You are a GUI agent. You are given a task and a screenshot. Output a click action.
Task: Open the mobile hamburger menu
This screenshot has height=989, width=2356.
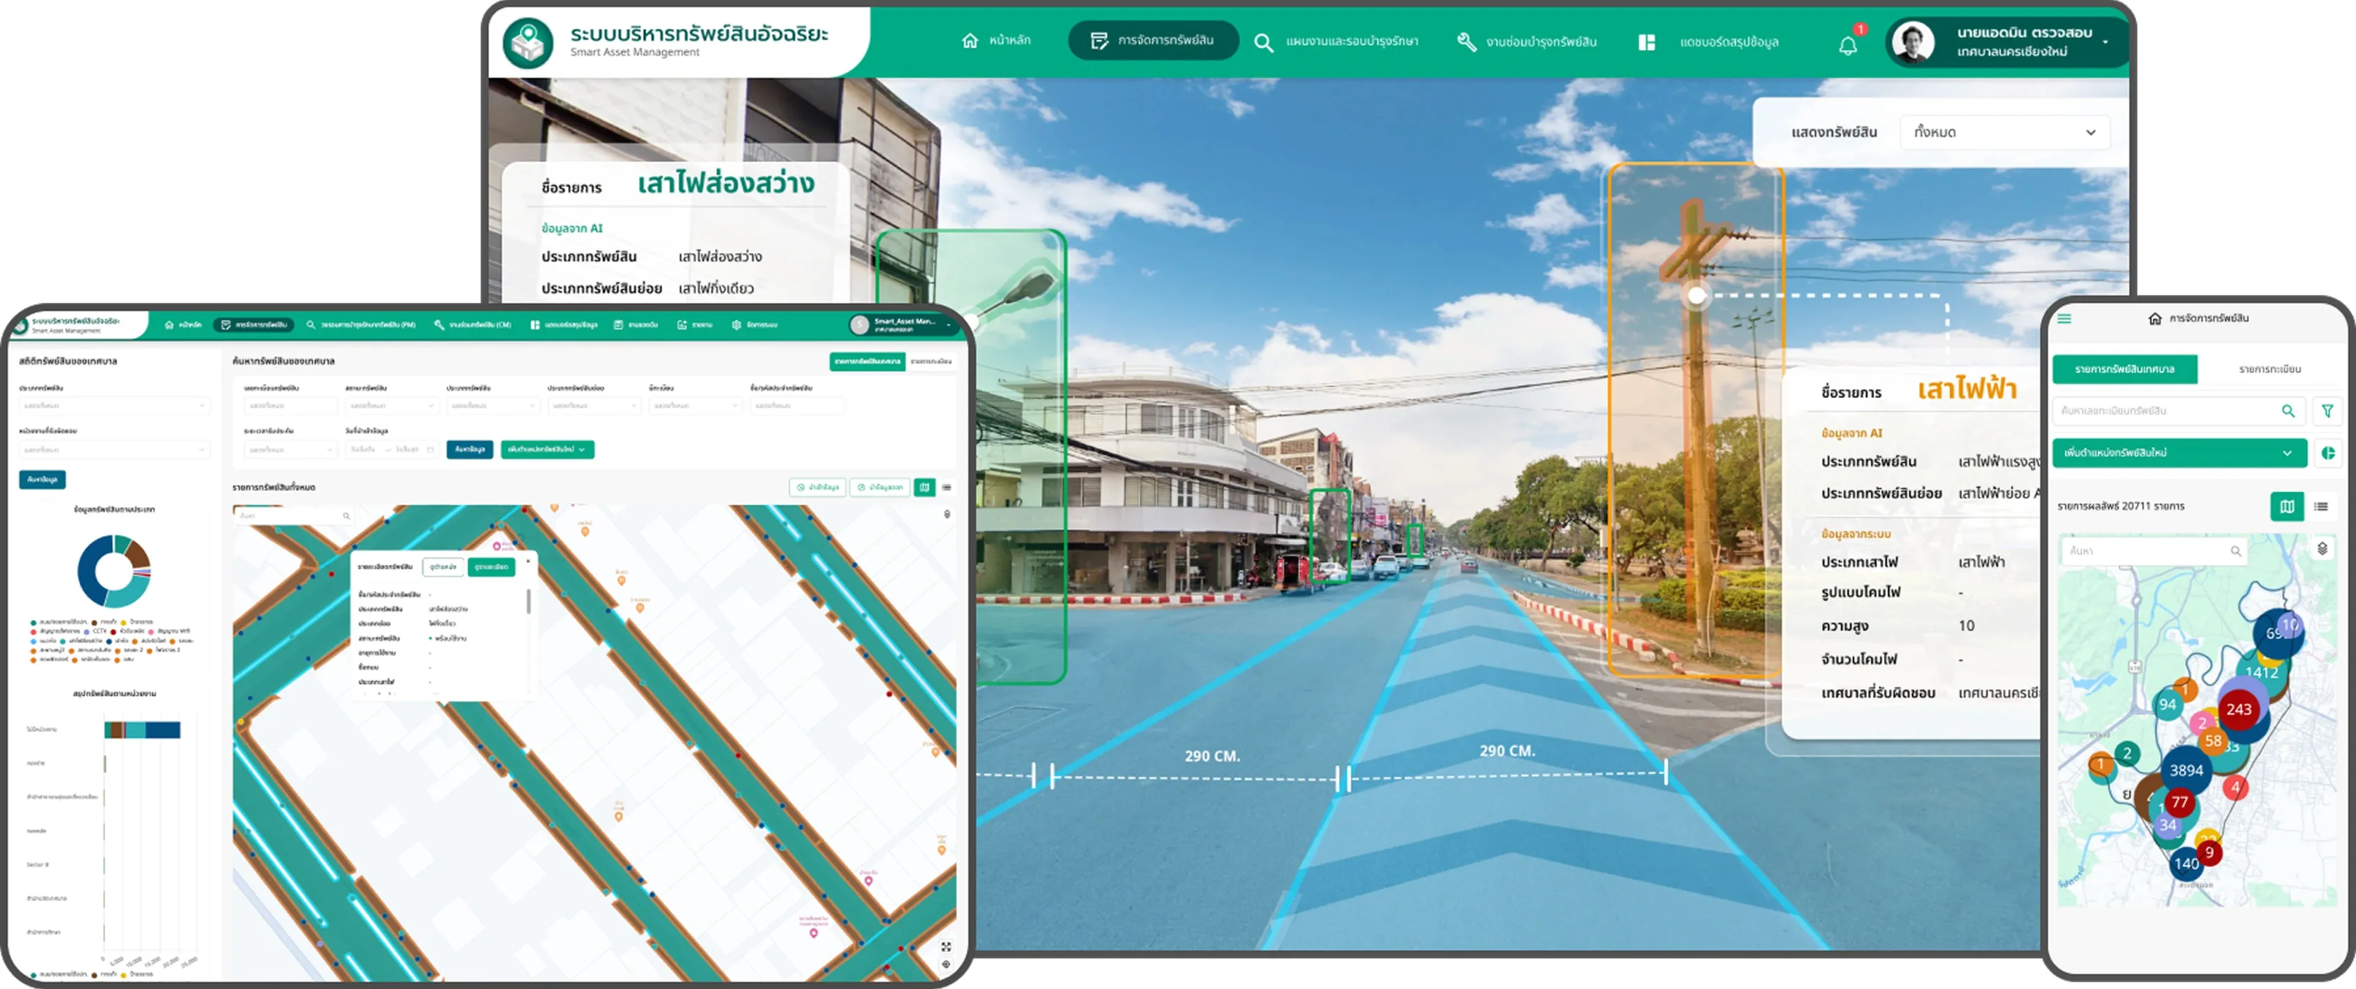[2064, 319]
